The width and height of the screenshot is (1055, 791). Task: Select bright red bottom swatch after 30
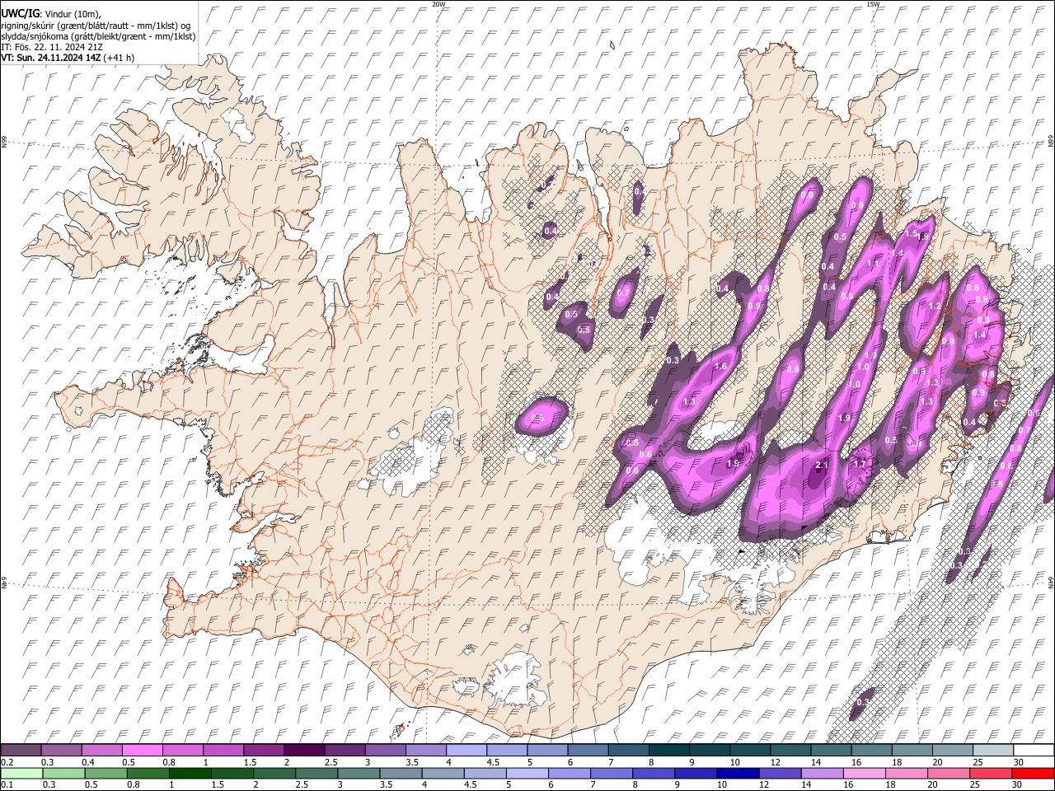click(x=1034, y=773)
